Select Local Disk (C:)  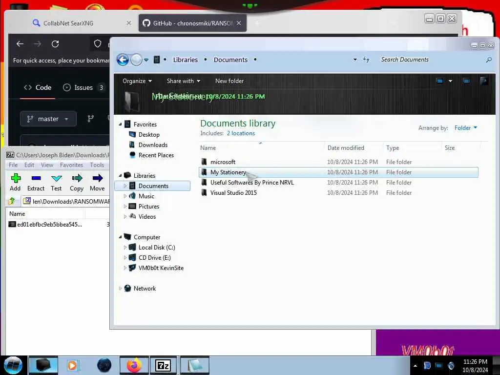(157, 248)
